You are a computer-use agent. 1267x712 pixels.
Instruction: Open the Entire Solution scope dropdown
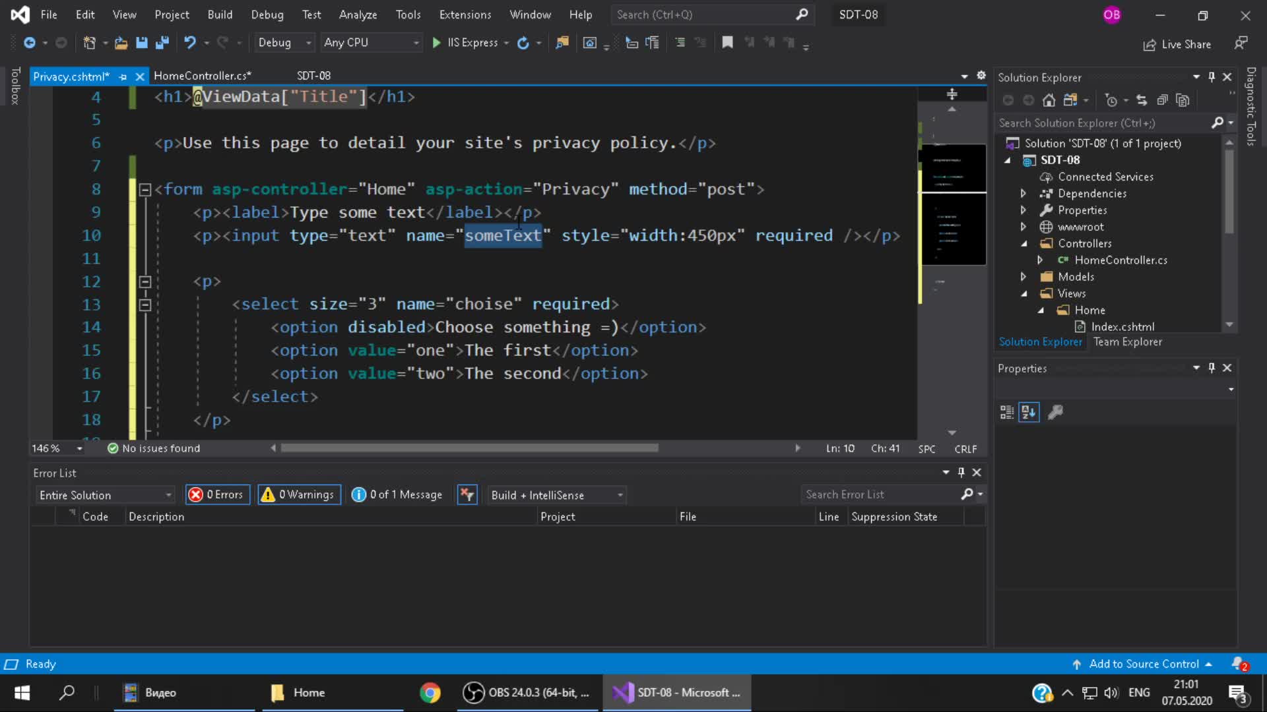[106, 495]
